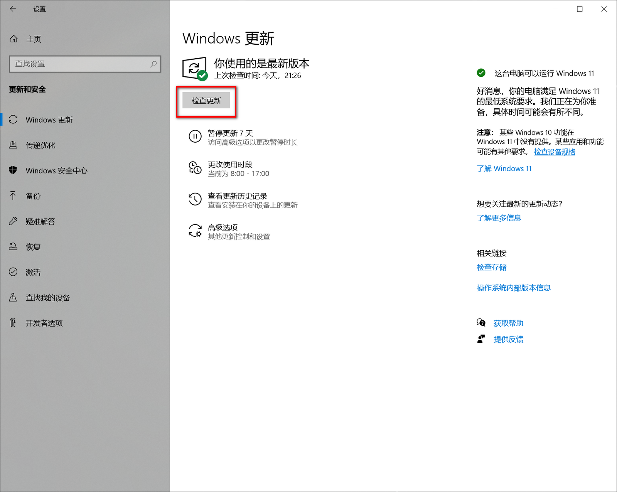The height and width of the screenshot is (492, 617).
Task: Click 检查存储 under 相关链接
Action: pyautogui.click(x=492, y=267)
